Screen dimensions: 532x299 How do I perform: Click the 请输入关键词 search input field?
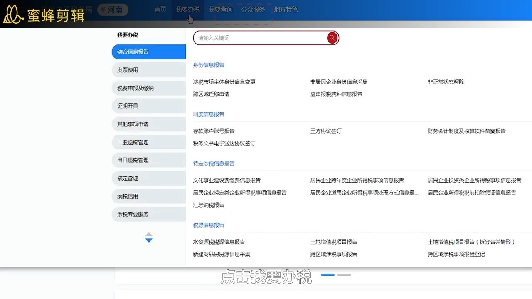(249, 38)
